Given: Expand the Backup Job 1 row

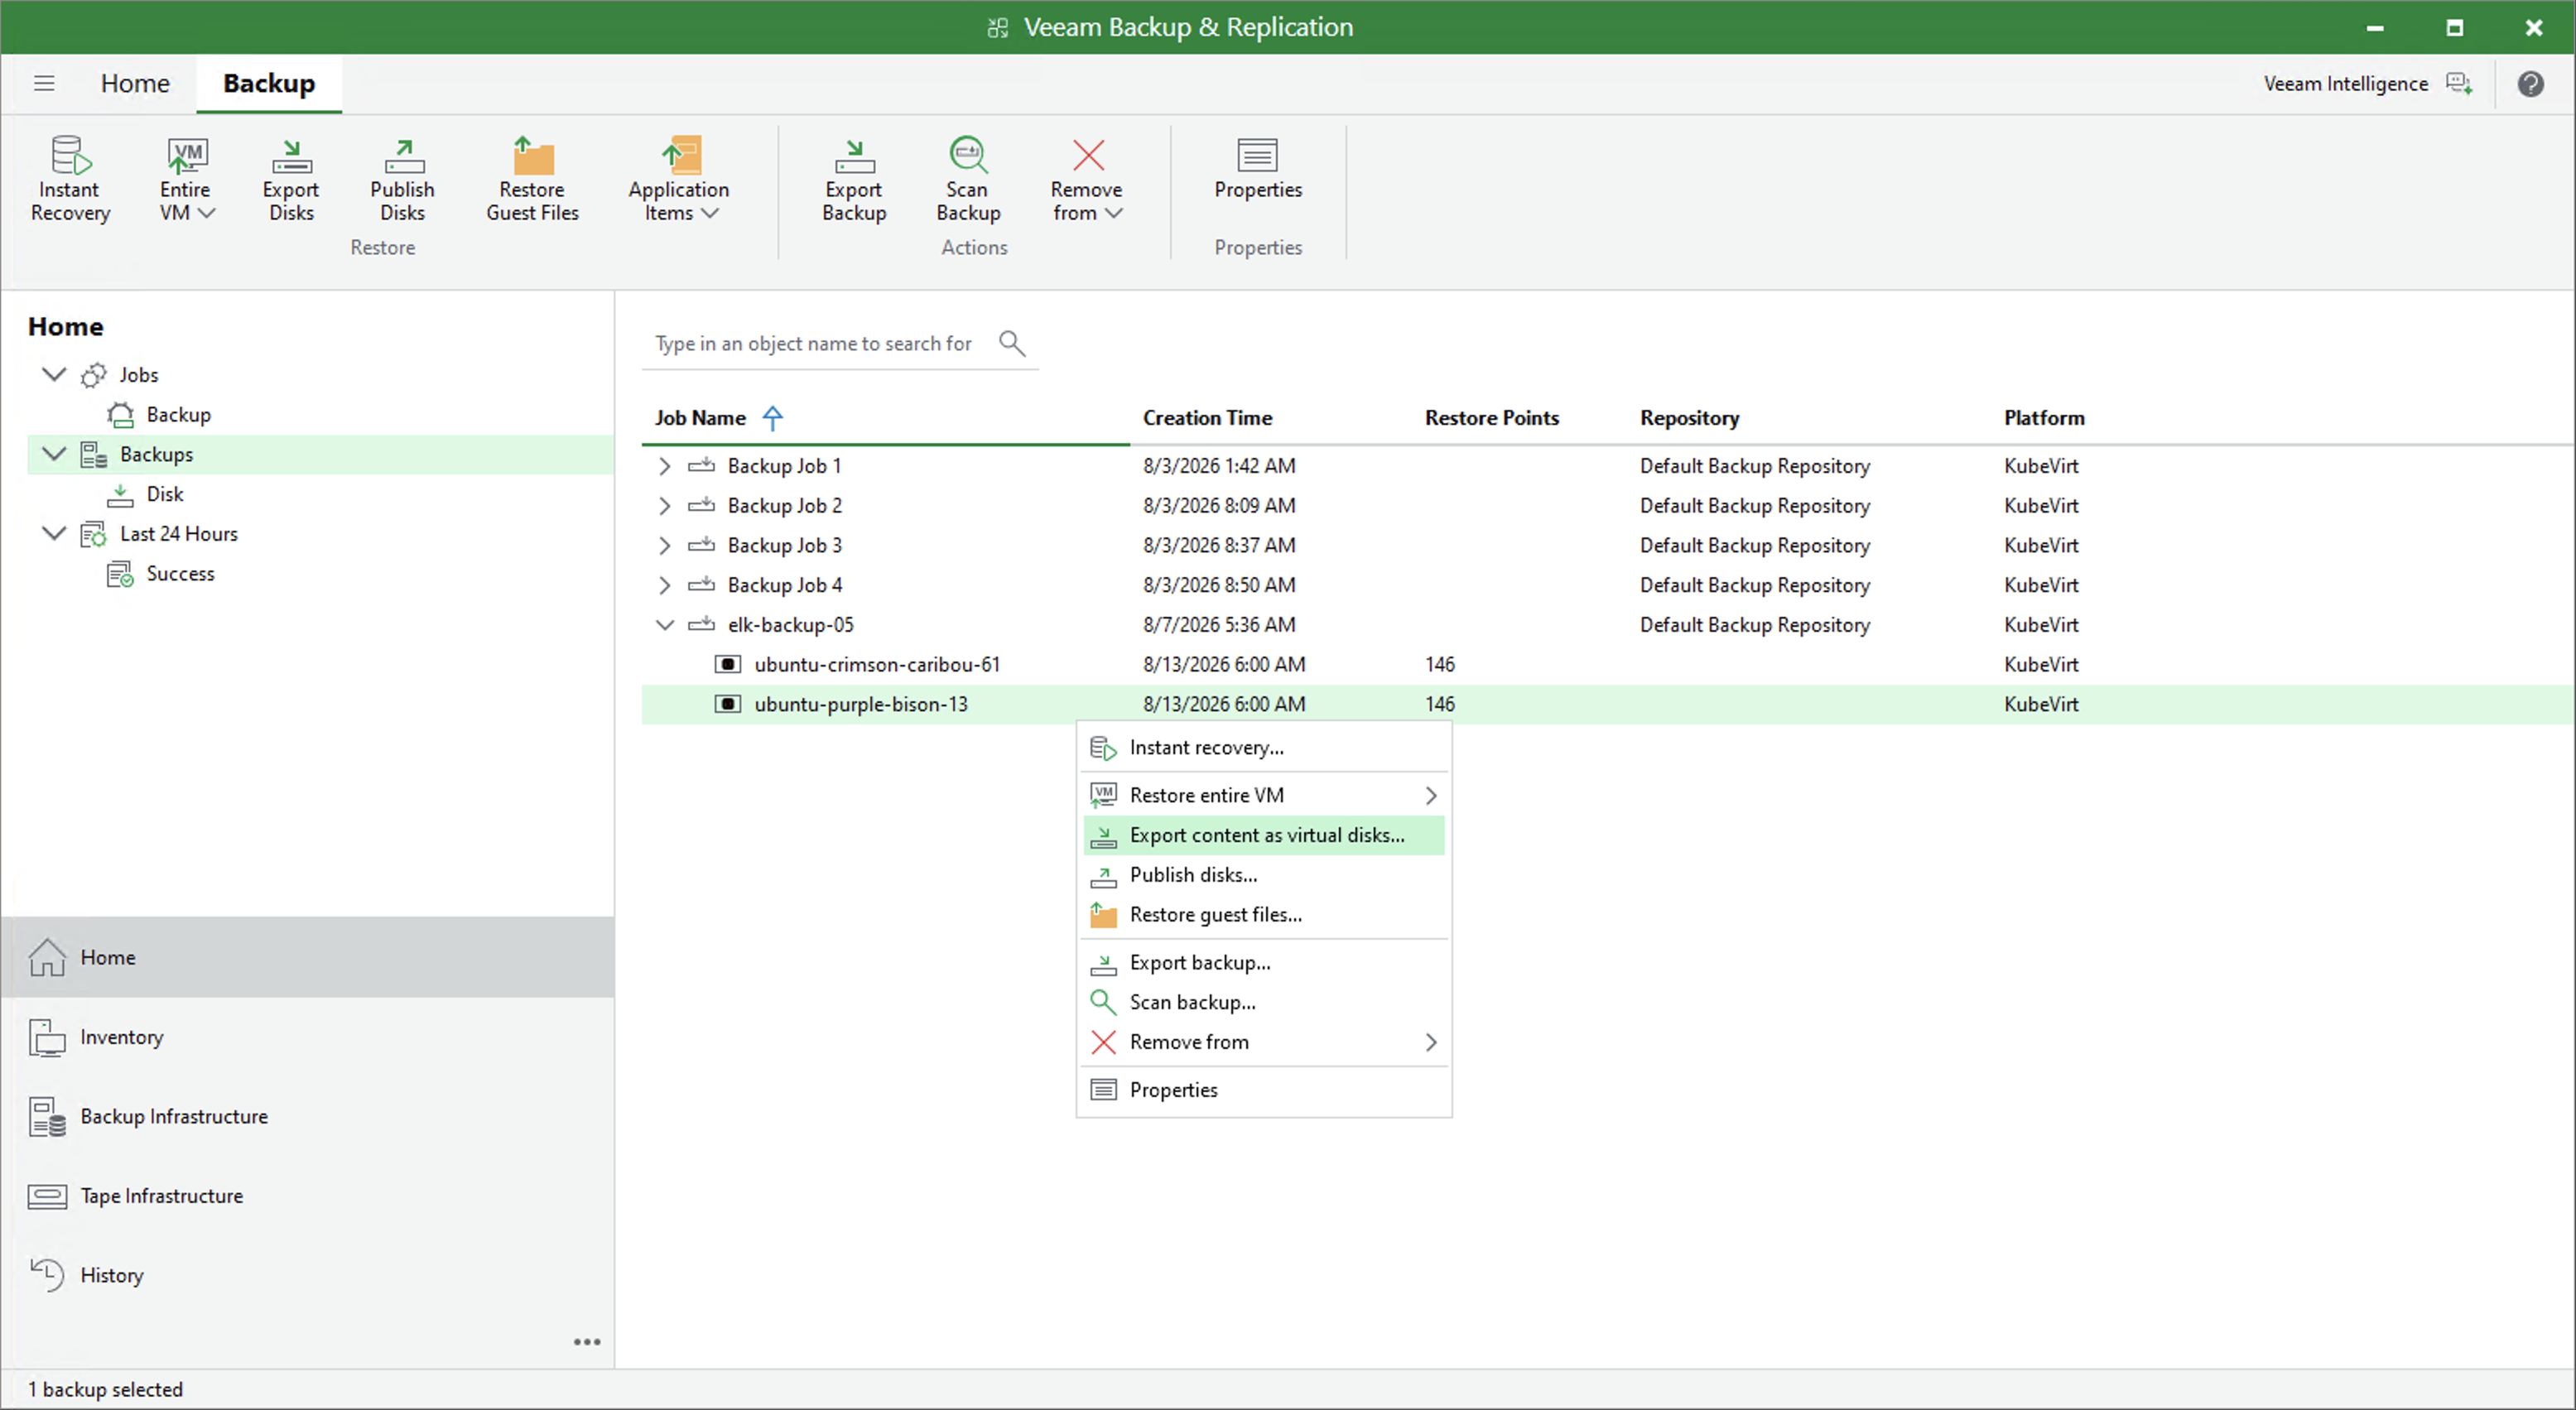Looking at the screenshot, I should pos(665,466).
